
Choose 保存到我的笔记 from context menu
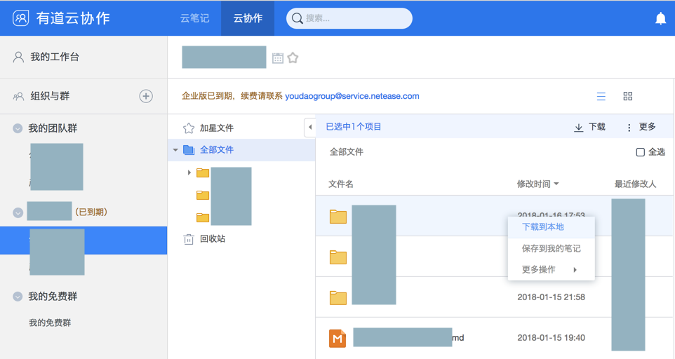(551, 248)
